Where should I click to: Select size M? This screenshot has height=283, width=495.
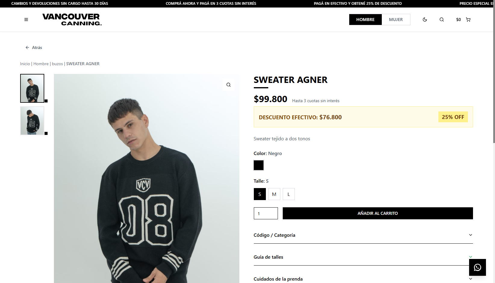point(274,194)
